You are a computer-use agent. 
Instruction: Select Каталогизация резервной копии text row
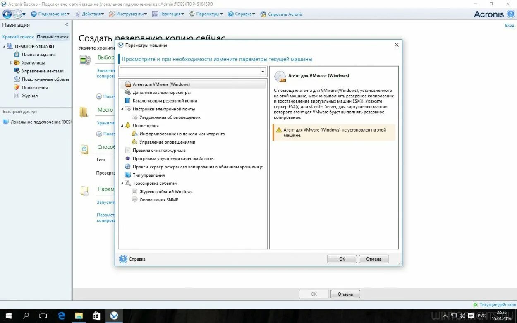click(x=165, y=101)
